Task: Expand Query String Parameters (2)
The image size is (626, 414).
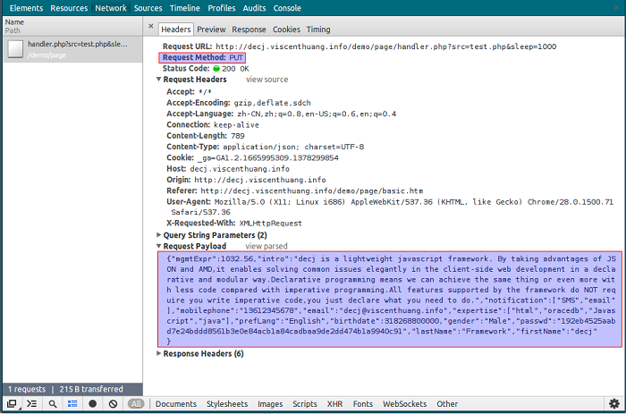Action: (159, 235)
